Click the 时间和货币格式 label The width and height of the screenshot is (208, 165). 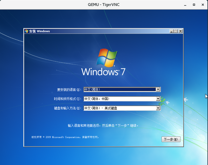pos(68,99)
